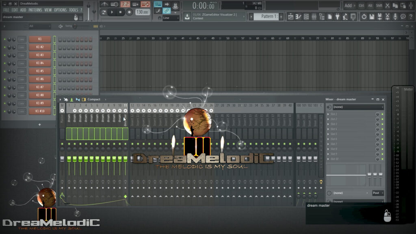Select mixer insert track 11
Image resolution: width=416 pixels, height=234 pixels.
coord(126,121)
